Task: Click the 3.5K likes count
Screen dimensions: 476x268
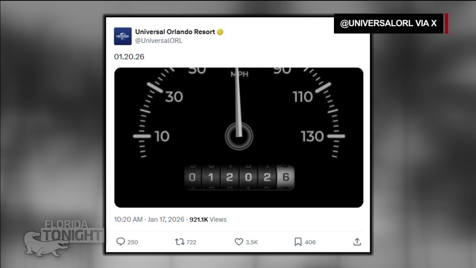Action: (252, 242)
